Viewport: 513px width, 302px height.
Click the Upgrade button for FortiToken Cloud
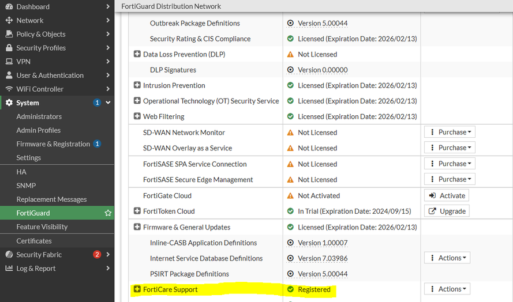coord(447,211)
